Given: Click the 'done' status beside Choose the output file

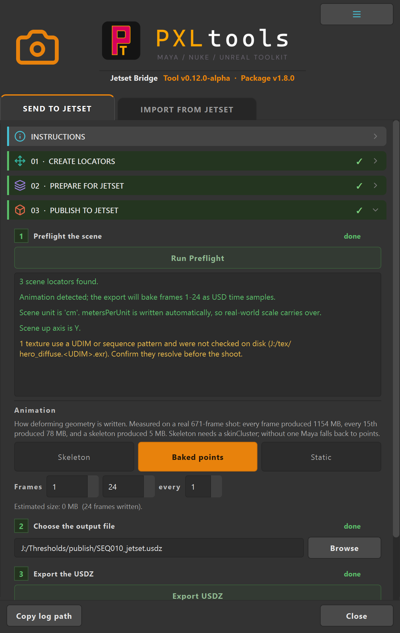Looking at the screenshot, I should pos(352,526).
